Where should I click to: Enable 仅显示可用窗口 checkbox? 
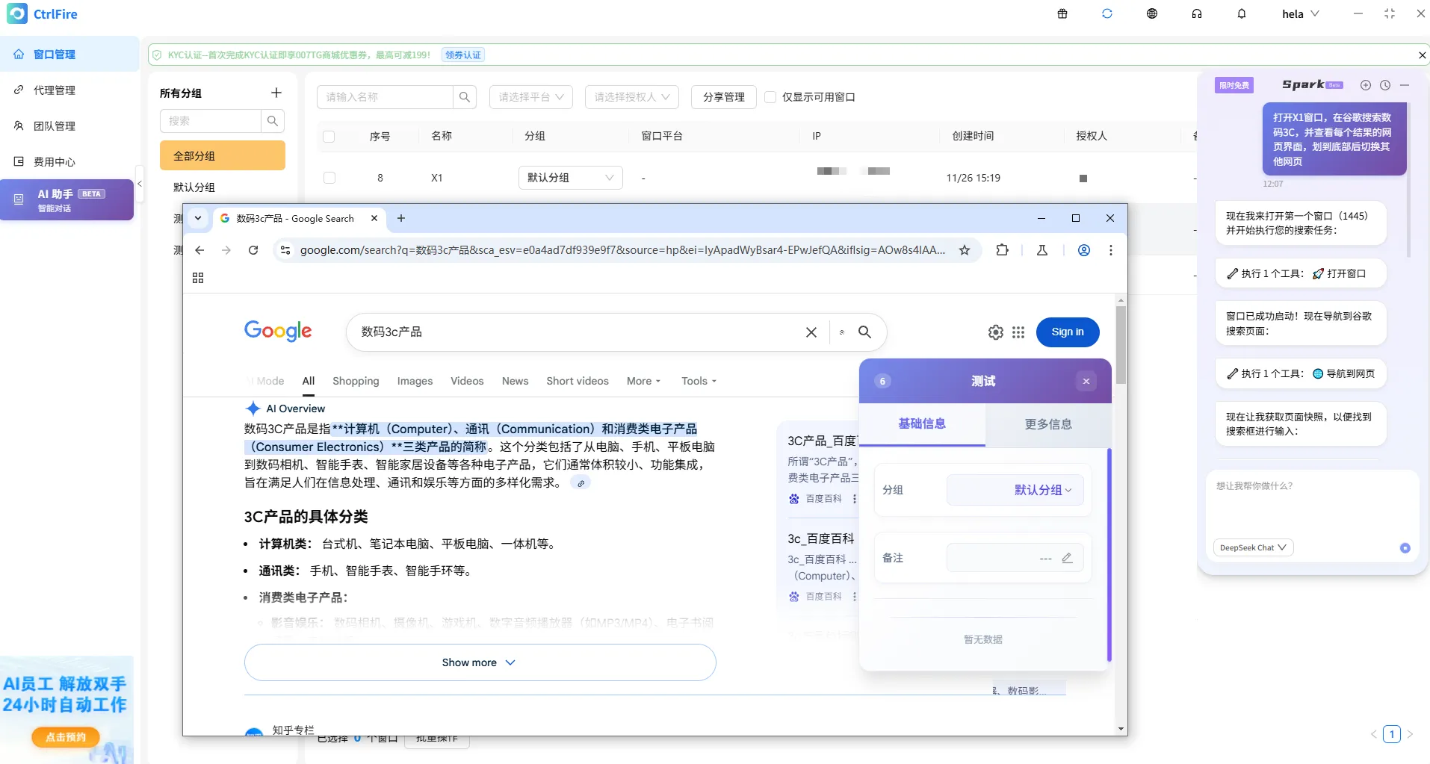click(x=771, y=97)
